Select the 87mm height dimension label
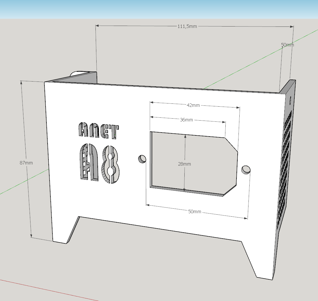318x301 pixels. click(26, 163)
